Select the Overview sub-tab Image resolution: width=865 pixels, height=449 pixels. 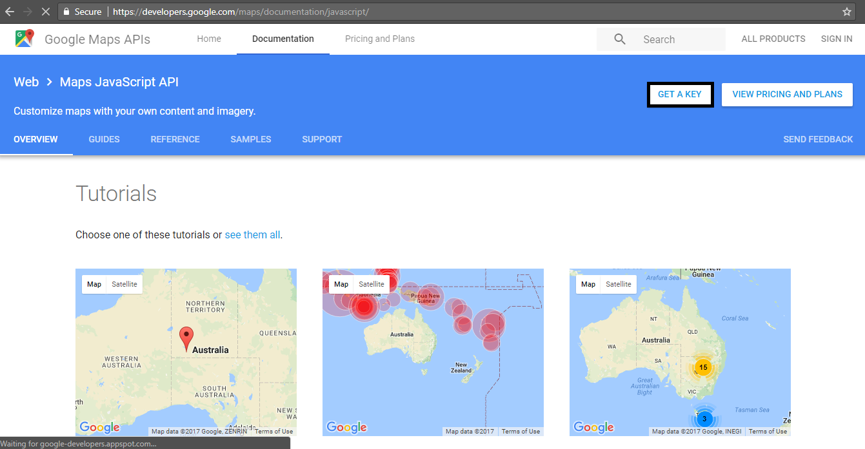click(35, 139)
